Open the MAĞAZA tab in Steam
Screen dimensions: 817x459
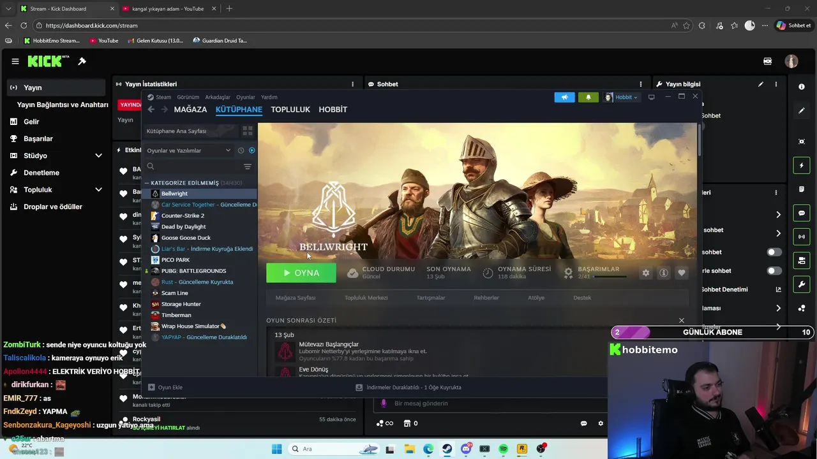point(190,110)
